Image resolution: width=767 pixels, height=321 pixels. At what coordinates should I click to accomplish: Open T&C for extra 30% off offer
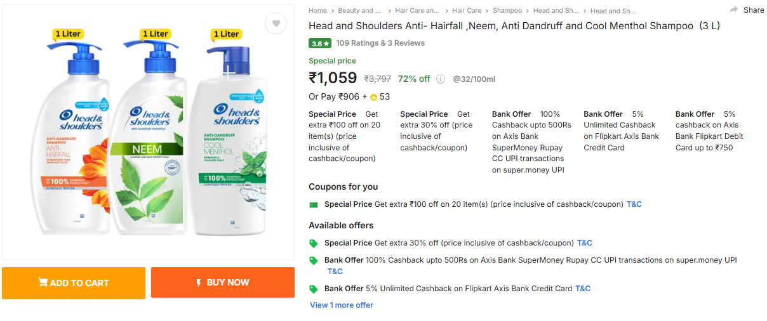584,243
